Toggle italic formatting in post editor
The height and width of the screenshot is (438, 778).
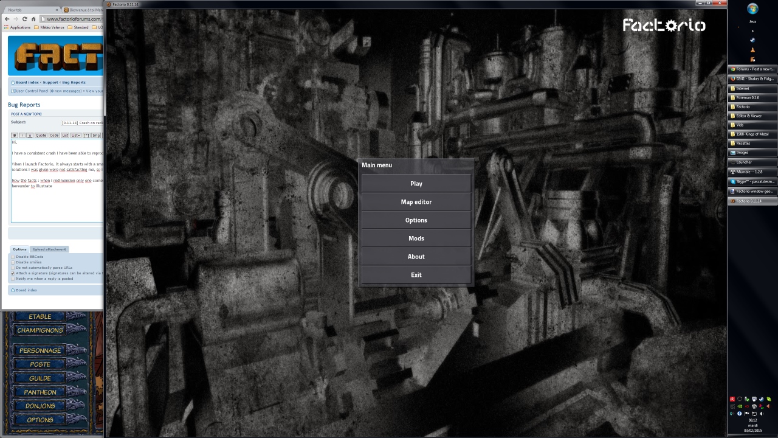point(22,135)
